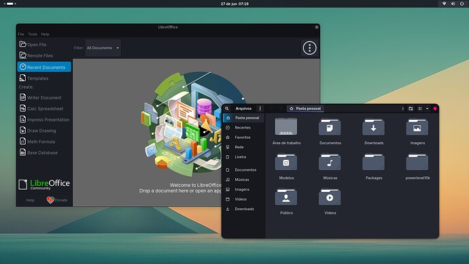Screen dimensions: 469x264
Task: Open the Downloads folder thumbnail
Action: (x=374, y=131)
